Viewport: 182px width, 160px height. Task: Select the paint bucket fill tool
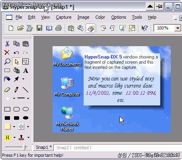(x=16, y=70)
